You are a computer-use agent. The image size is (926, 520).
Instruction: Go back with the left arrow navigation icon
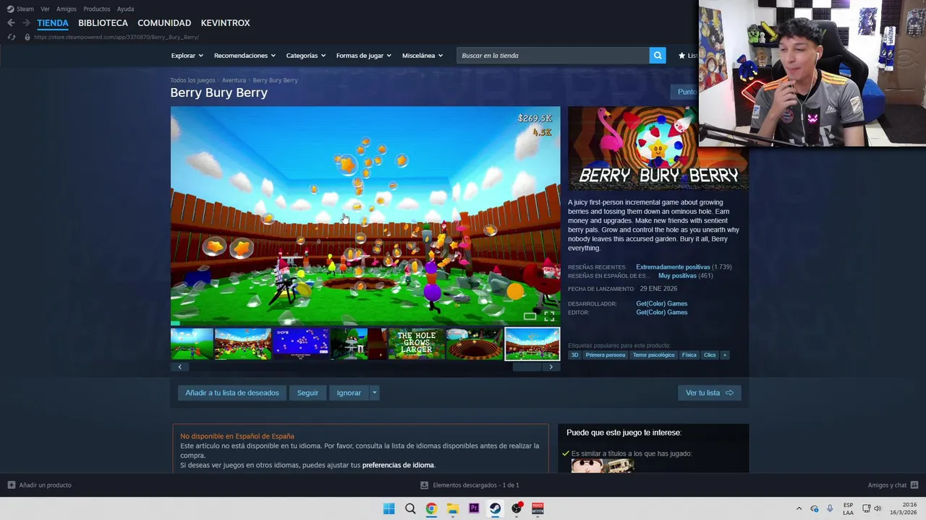pyautogui.click(x=11, y=23)
